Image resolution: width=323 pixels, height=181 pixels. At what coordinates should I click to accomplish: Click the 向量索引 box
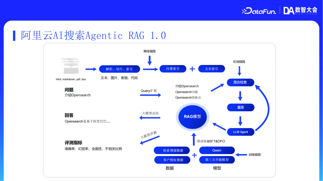tap(173, 69)
